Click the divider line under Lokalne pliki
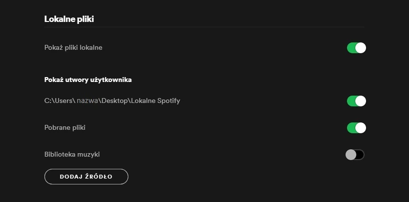This screenshot has height=202, width=409. (x=204, y=27)
